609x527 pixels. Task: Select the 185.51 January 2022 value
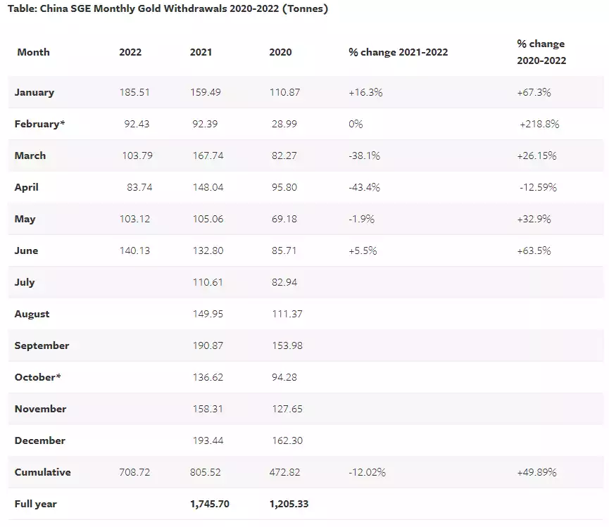click(135, 92)
